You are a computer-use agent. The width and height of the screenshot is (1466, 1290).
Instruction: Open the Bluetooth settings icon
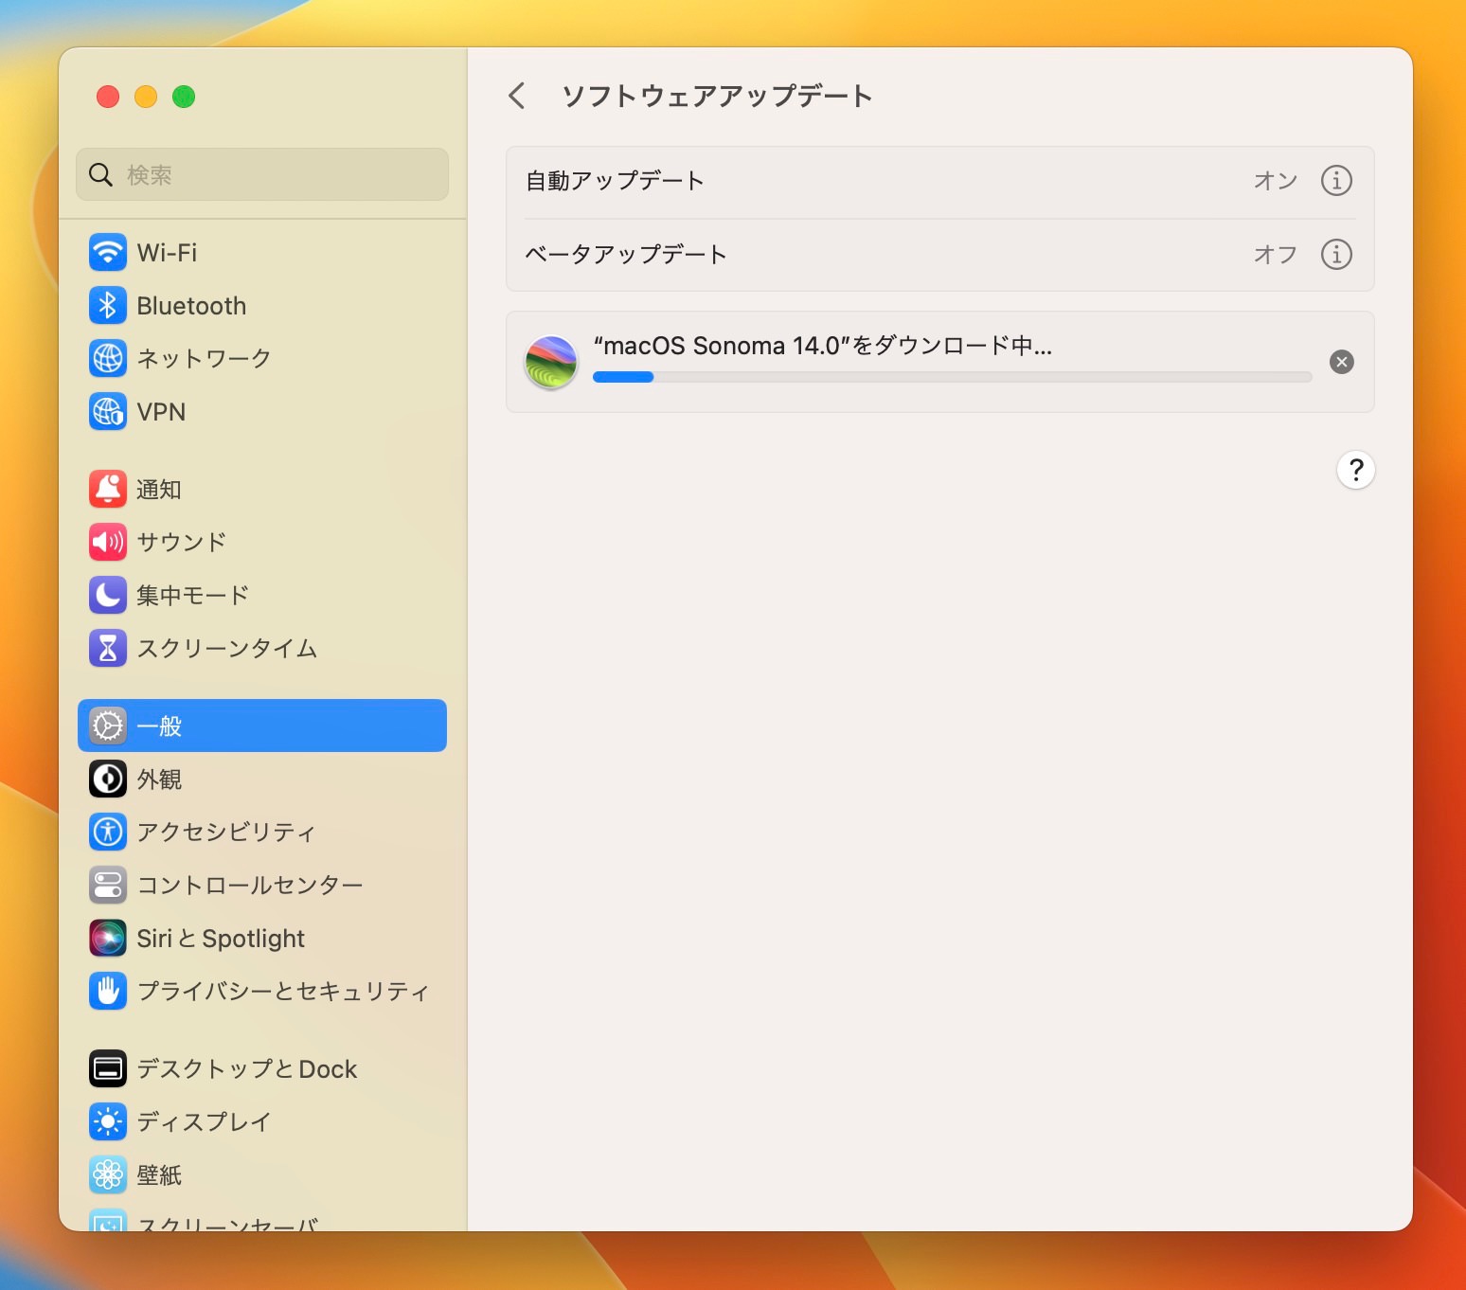(x=108, y=305)
